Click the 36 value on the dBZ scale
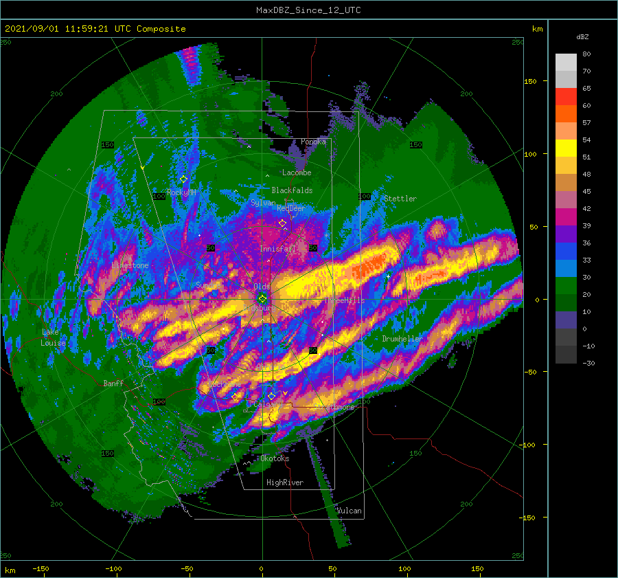 586,243
